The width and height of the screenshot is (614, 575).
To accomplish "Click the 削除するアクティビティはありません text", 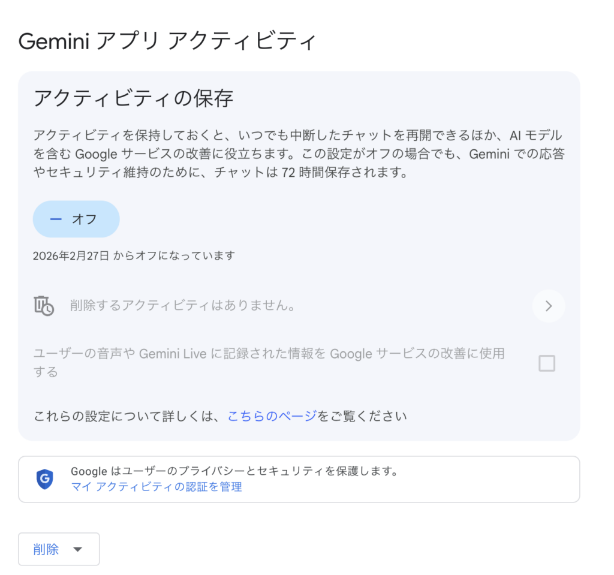I will pyautogui.click(x=183, y=306).
